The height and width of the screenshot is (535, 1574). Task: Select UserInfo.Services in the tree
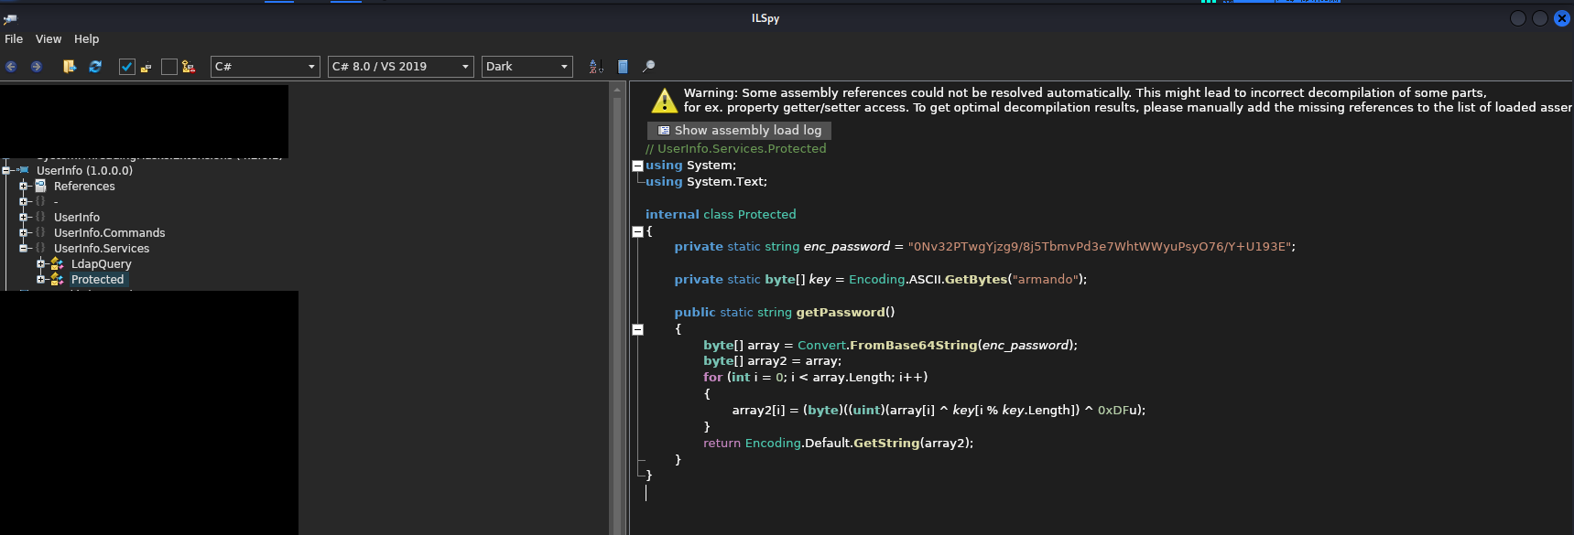pyautogui.click(x=102, y=249)
